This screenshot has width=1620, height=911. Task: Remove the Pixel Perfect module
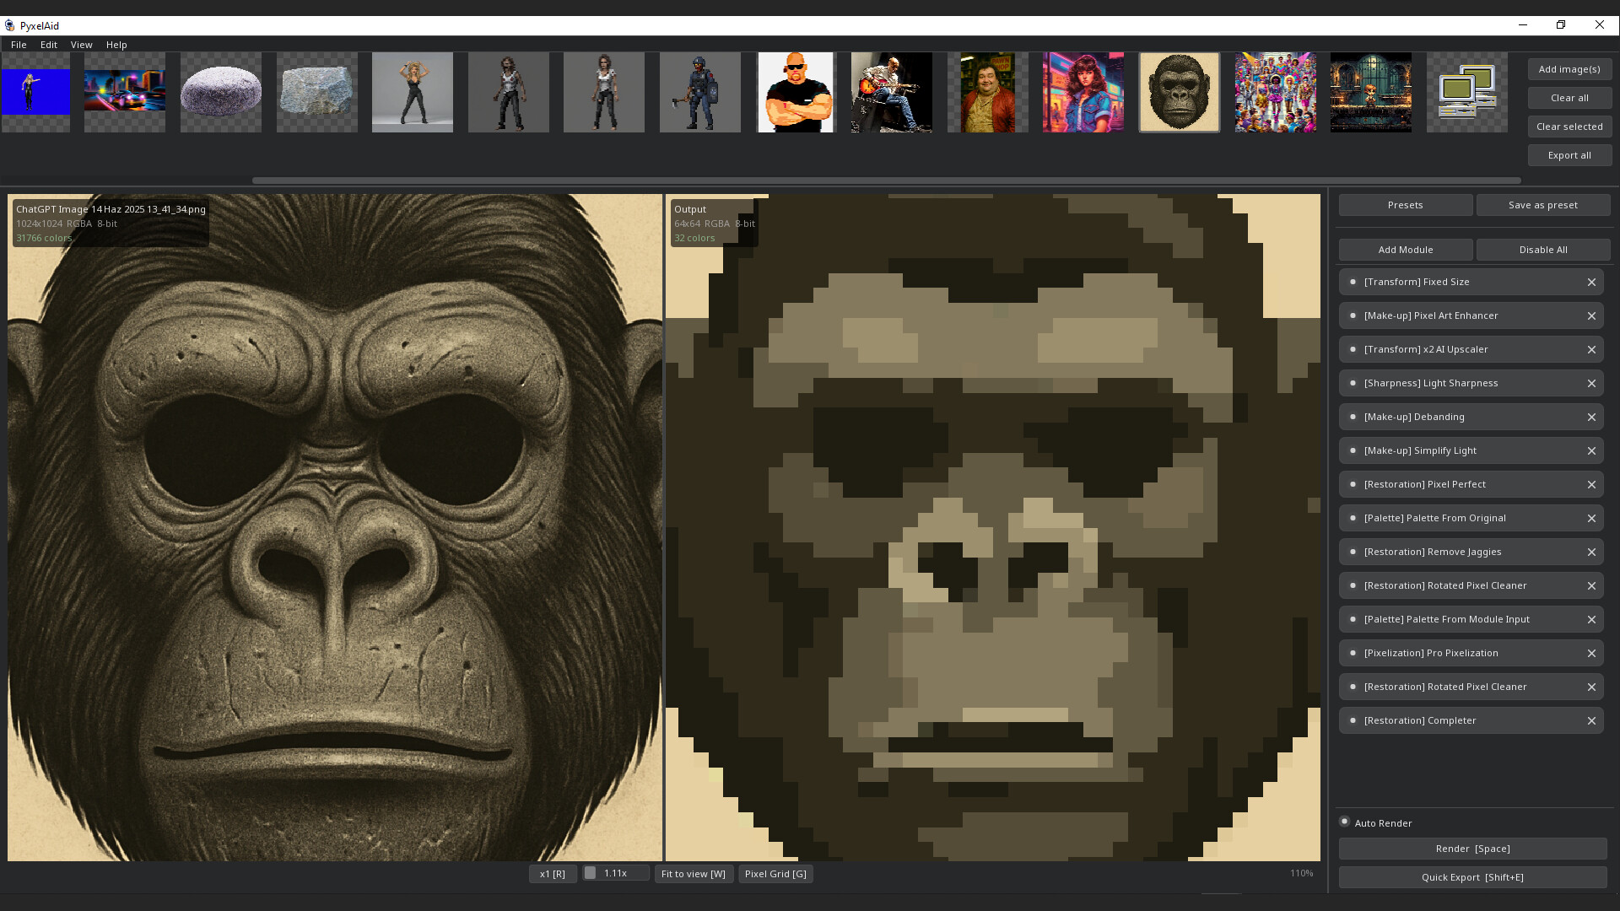coord(1591,484)
